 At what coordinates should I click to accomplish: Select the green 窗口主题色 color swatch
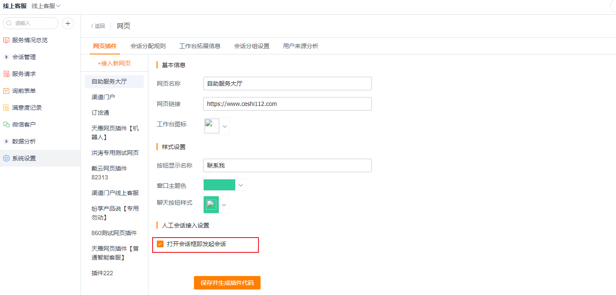pos(219,184)
